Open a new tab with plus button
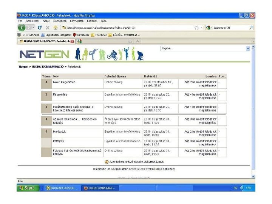This screenshot has width=272, height=204. click(x=138, y=41)
